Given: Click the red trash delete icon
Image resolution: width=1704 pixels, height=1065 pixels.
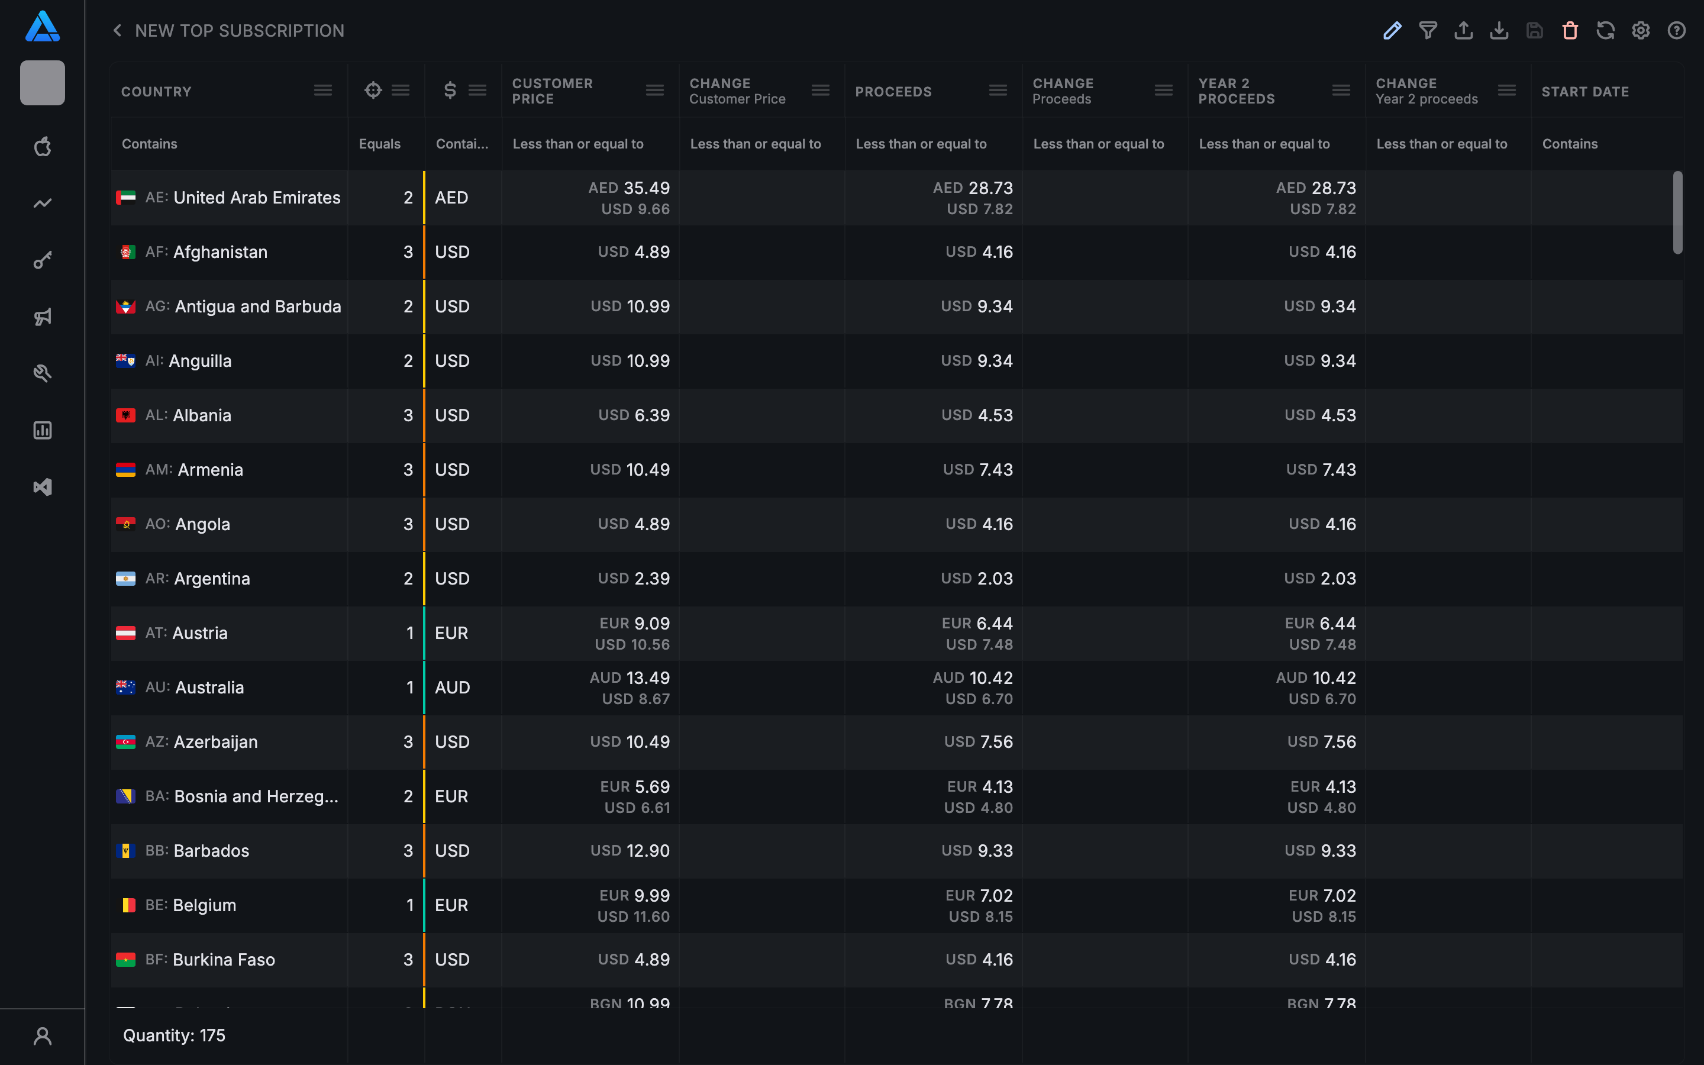Looking at the screenshot, I should pyautogui.click(x=1570, y=30).
